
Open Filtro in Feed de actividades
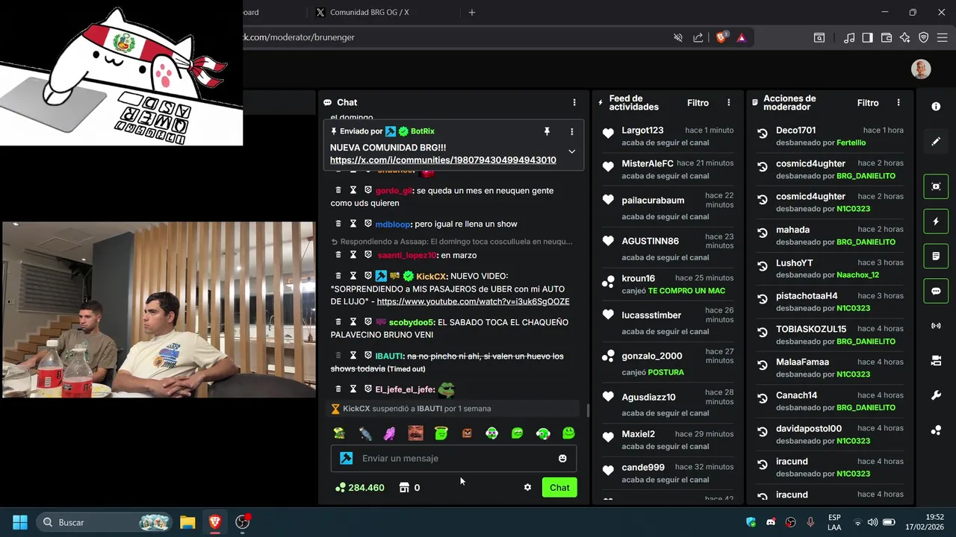(698, 103)
